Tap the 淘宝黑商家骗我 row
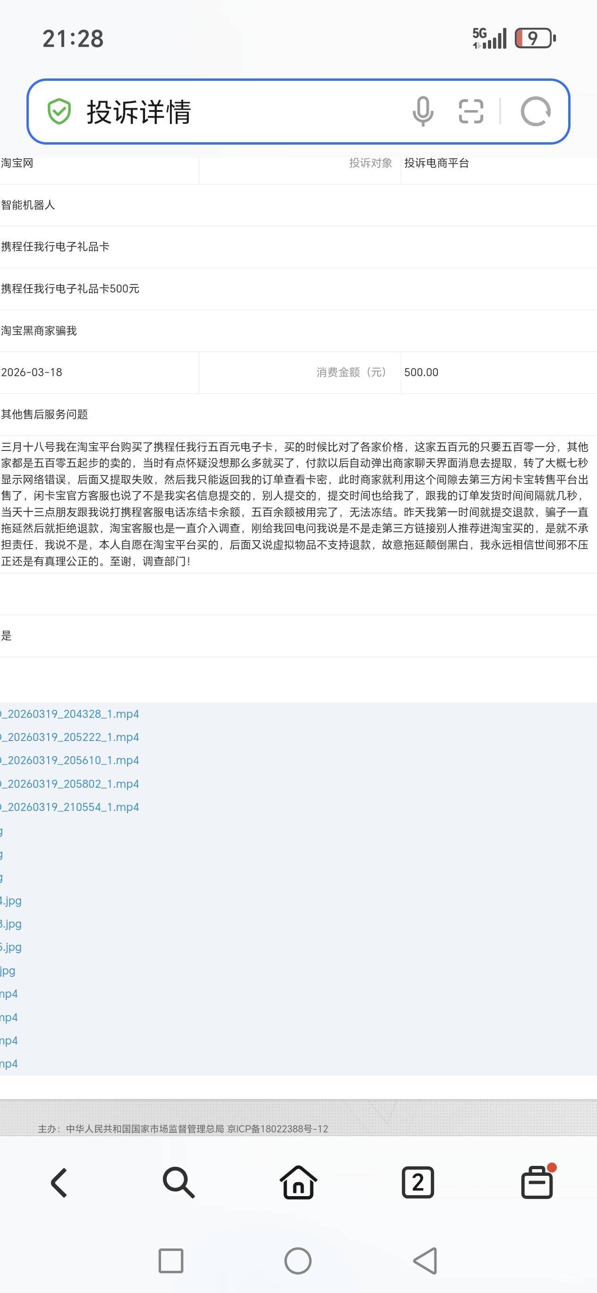597x1293 pixels. 298,330
